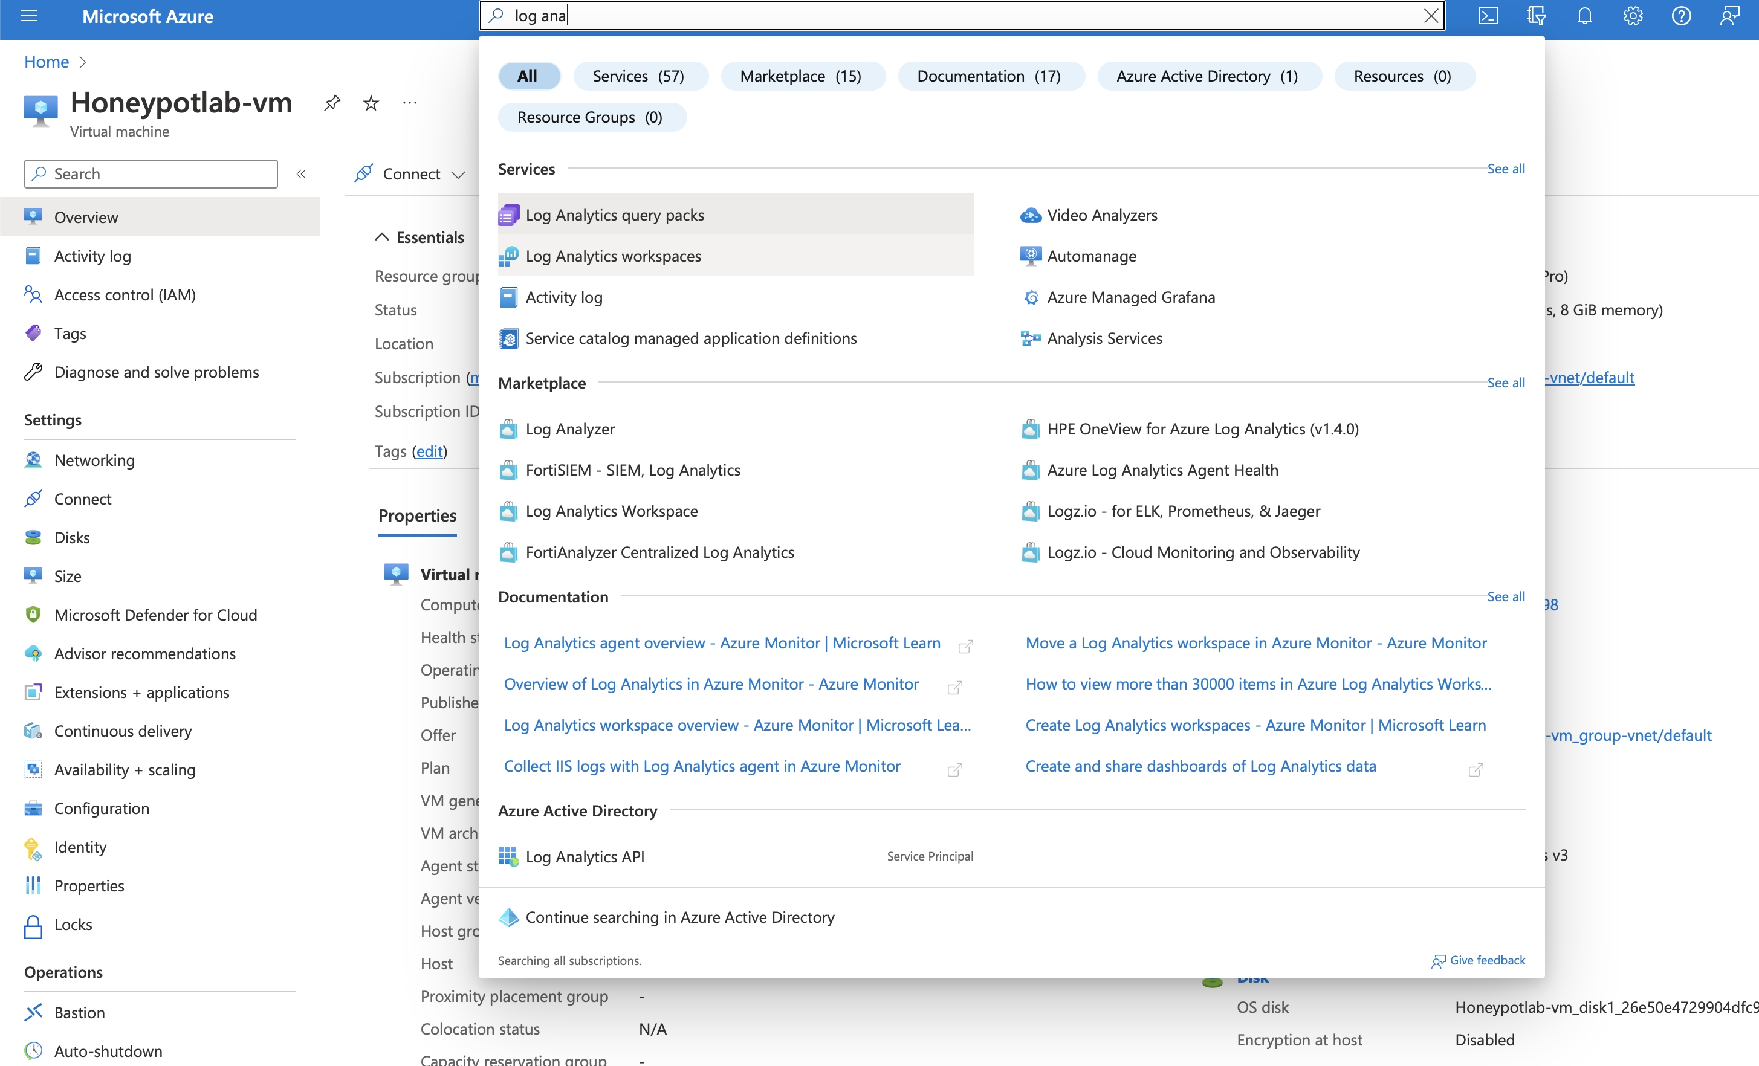This screenshot has width=1759, height=1066.
Task: Open Auto-shutdown under Operations
Action: pos(108,1051)
